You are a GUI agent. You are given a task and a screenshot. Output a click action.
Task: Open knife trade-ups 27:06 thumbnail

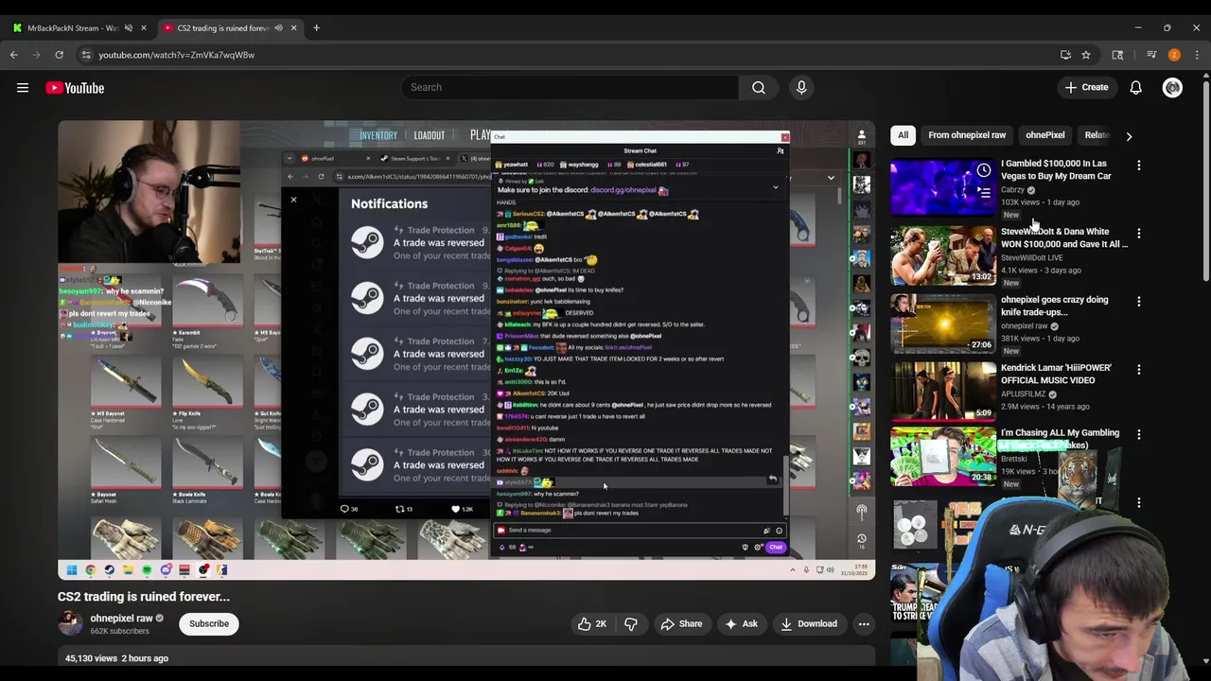point(942,324)
